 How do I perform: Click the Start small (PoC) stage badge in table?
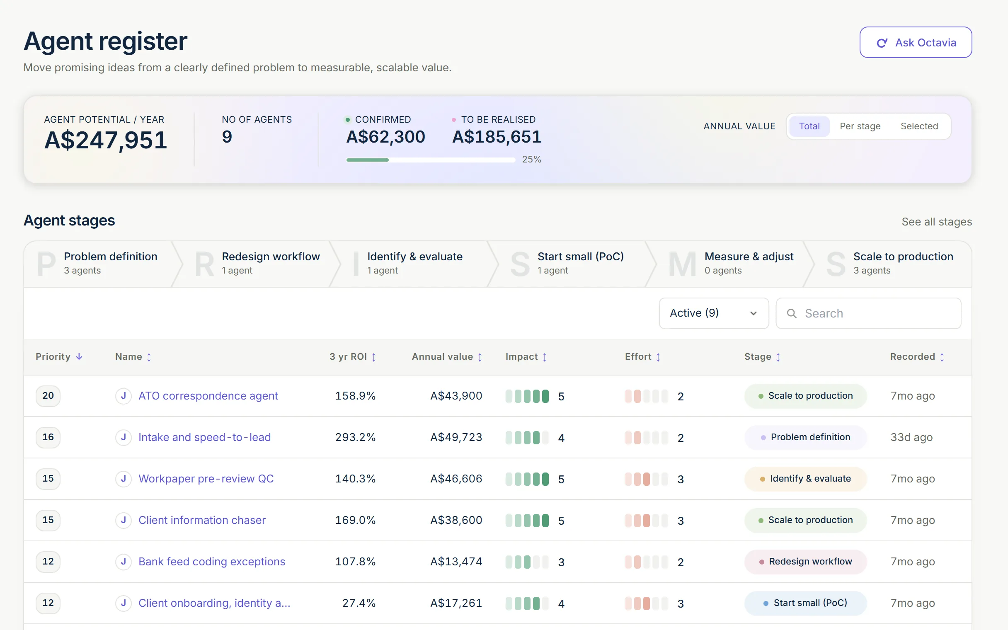click(806, 603)
